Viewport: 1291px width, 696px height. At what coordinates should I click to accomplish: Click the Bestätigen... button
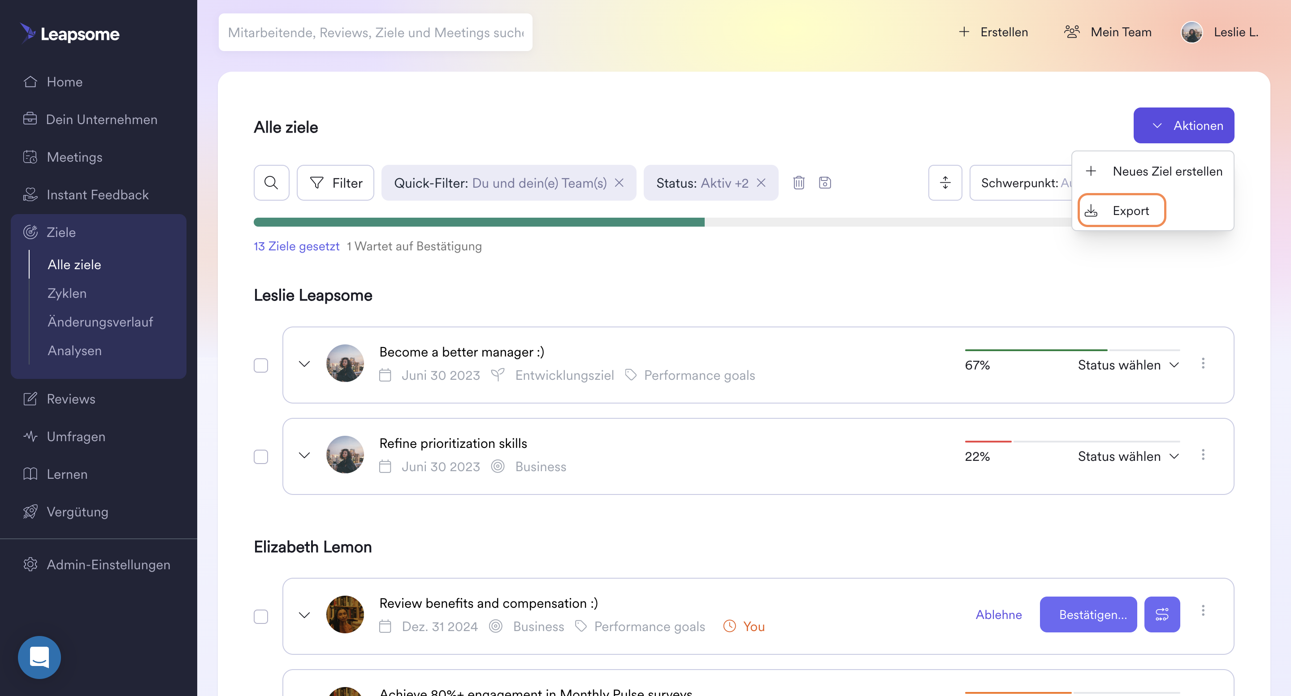coord(1088,614)
